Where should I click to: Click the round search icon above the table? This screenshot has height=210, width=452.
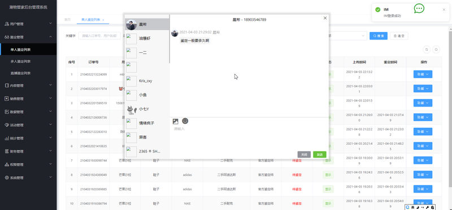[436, 50]
